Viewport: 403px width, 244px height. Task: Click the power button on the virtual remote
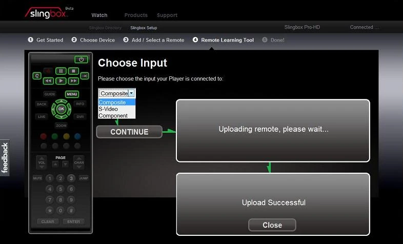(81, 59)
